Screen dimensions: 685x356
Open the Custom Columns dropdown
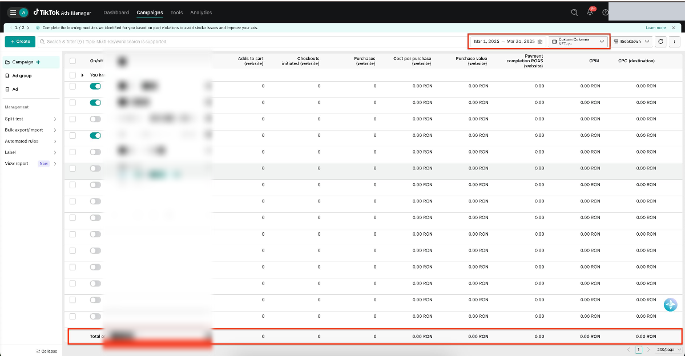coord(578,42)
